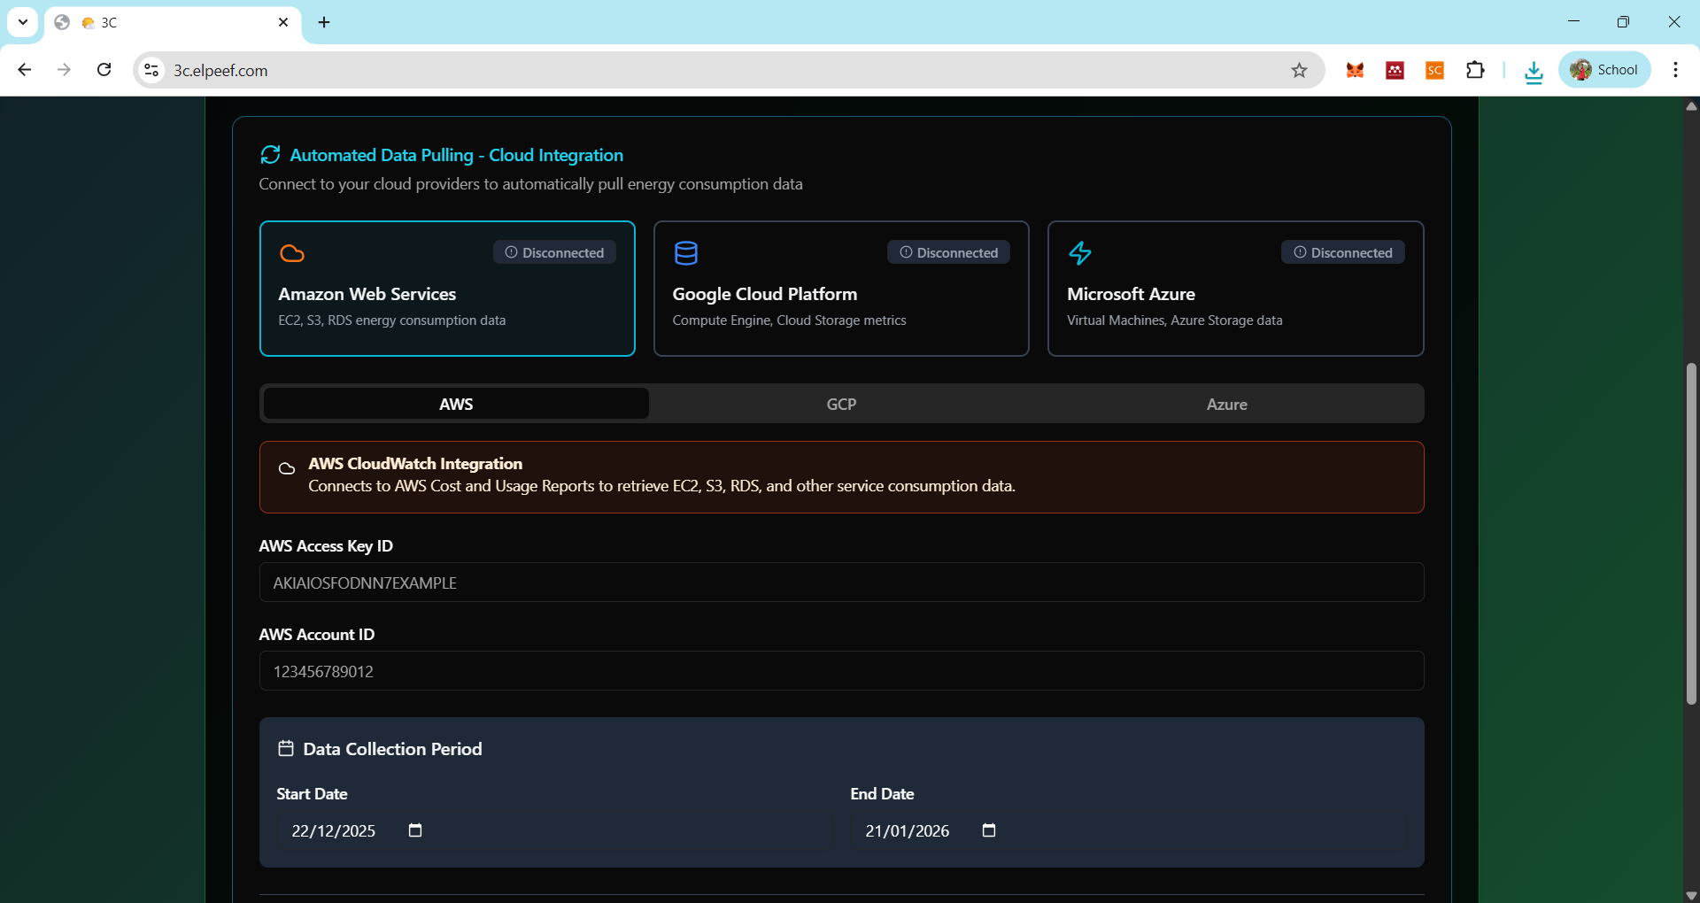Image resolution: width=1700 pixels, height=903 pixels.
Task: Open the MetaMask fox extension
Action: pos(1355,70)
